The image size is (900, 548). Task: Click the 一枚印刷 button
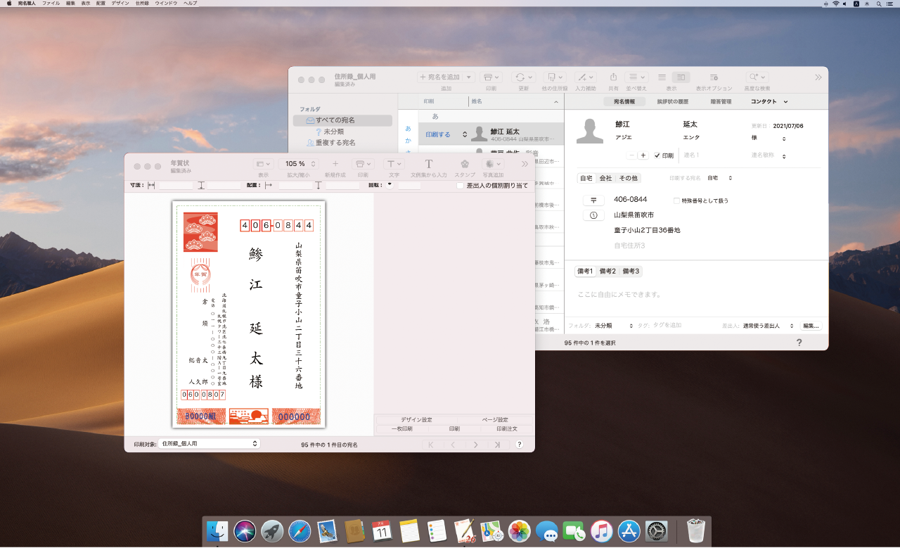(x=401, y=428)
